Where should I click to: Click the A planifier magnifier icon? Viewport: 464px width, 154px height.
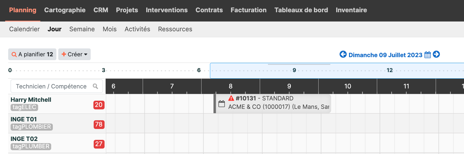14,54
